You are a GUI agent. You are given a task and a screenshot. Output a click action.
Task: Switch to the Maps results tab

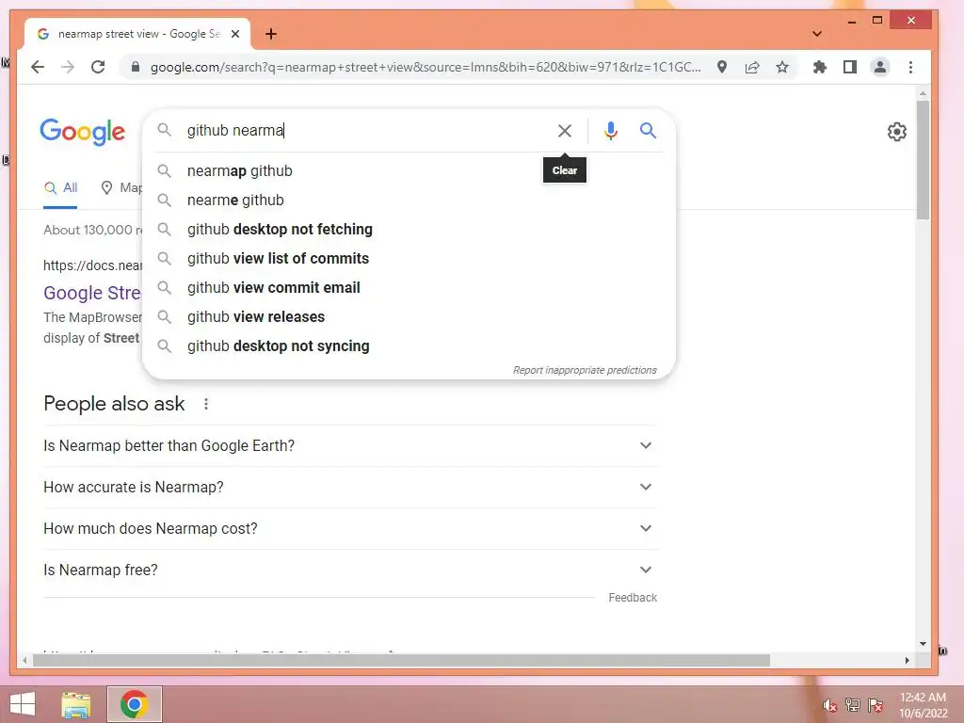(x=121, y=187)
